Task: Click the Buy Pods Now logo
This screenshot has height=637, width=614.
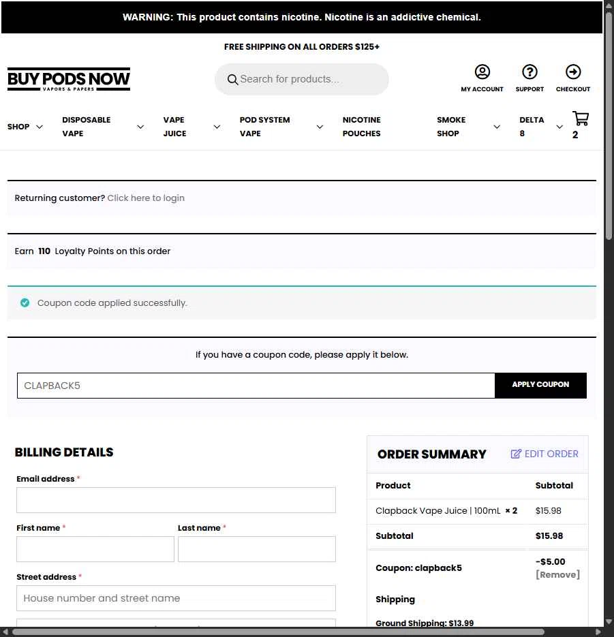Action: point(69,80)
